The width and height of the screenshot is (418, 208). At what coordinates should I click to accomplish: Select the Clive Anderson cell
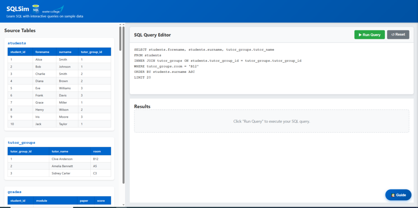[69, 159]
